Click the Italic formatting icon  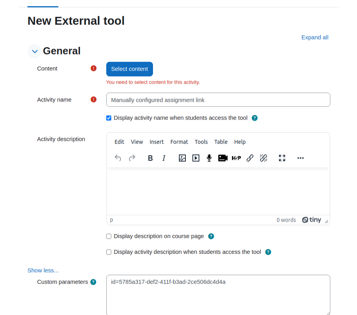pyautogui.click(x=164, y=158)
